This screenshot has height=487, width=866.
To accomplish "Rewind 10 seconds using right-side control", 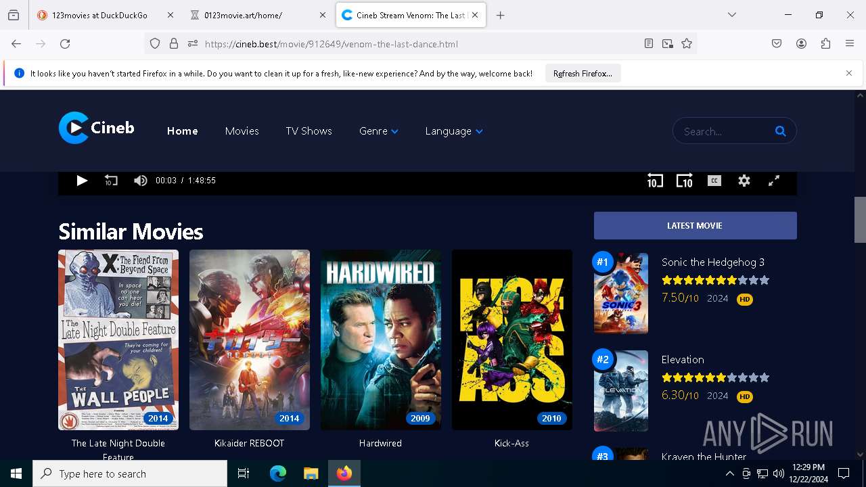I will (x=655, y=181).
